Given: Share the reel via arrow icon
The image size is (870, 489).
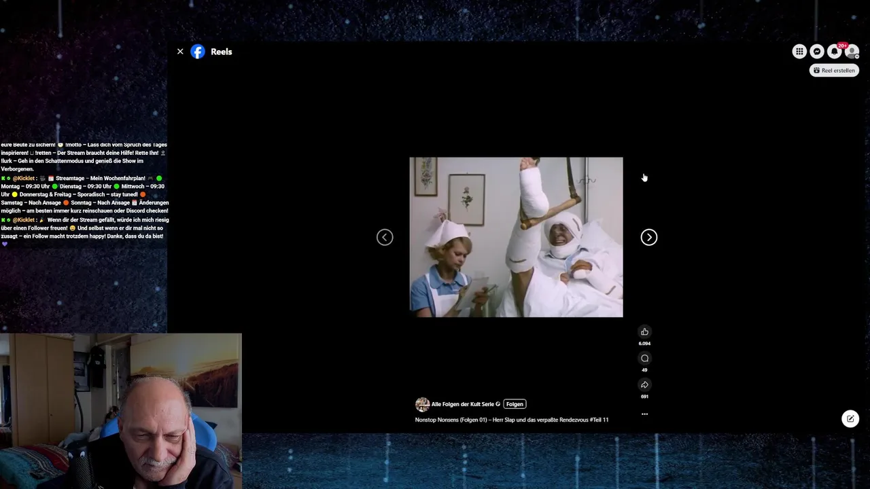Looking at the screenshot, I should coord(644,384).
